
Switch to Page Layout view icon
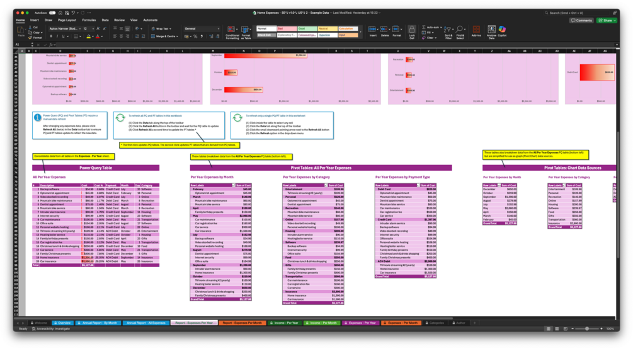click(557, 329)
